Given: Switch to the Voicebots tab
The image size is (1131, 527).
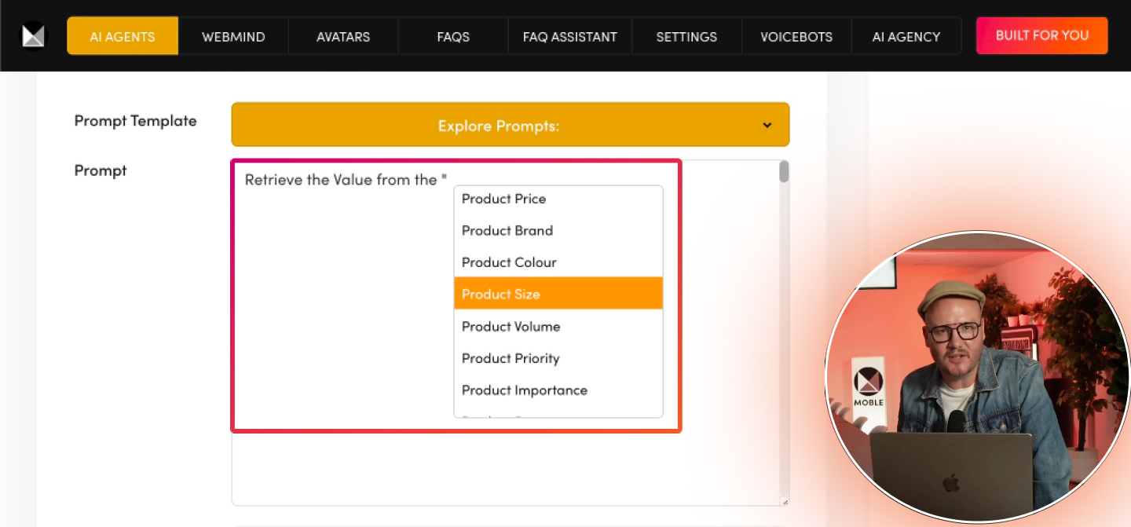Looking at the screenshot, I should (x=796, y=37).
